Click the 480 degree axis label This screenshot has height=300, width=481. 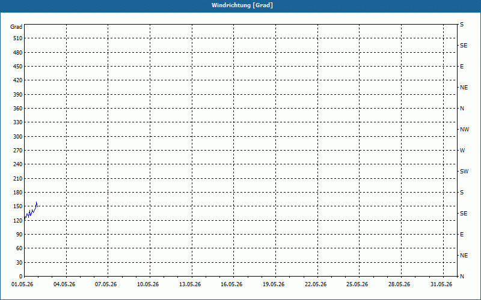[18, 53]
